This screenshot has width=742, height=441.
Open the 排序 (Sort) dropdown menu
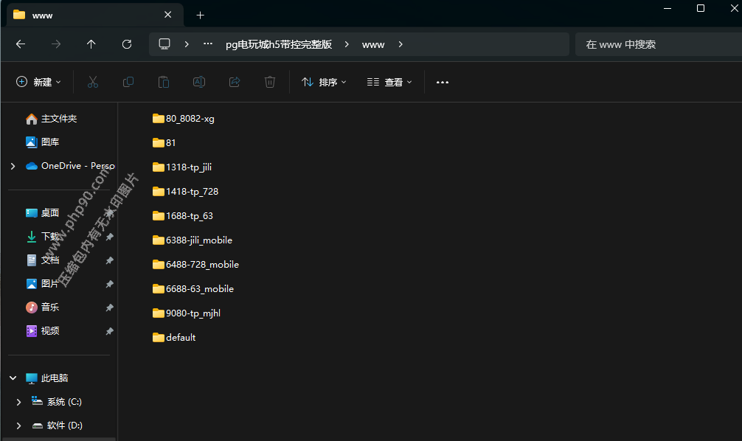(324, 82)
